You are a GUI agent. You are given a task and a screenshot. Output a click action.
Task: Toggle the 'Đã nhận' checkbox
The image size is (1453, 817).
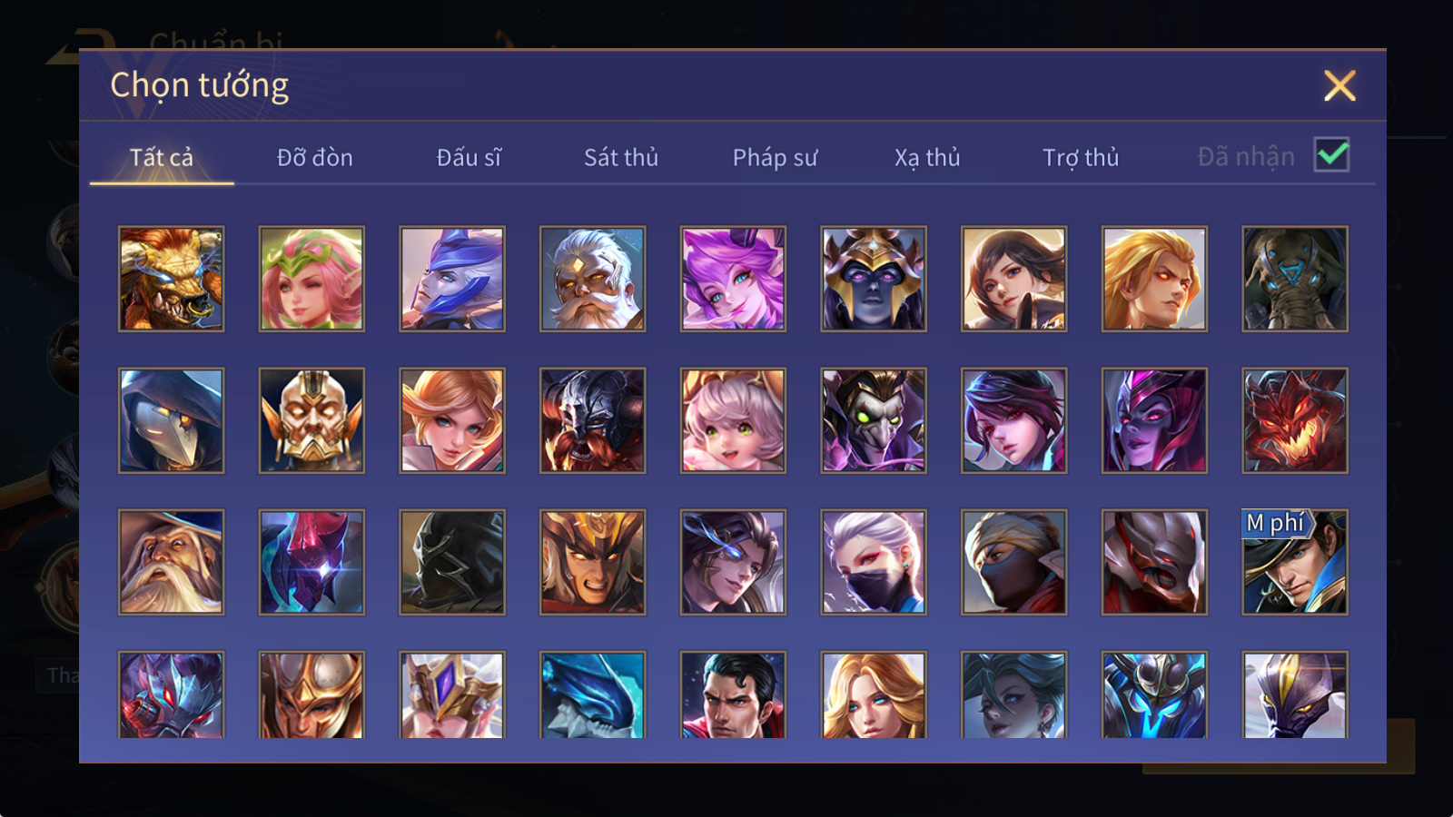tap(1331, 155)
